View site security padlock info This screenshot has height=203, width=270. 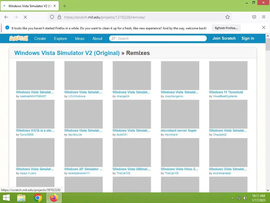(x=59, y=17)
